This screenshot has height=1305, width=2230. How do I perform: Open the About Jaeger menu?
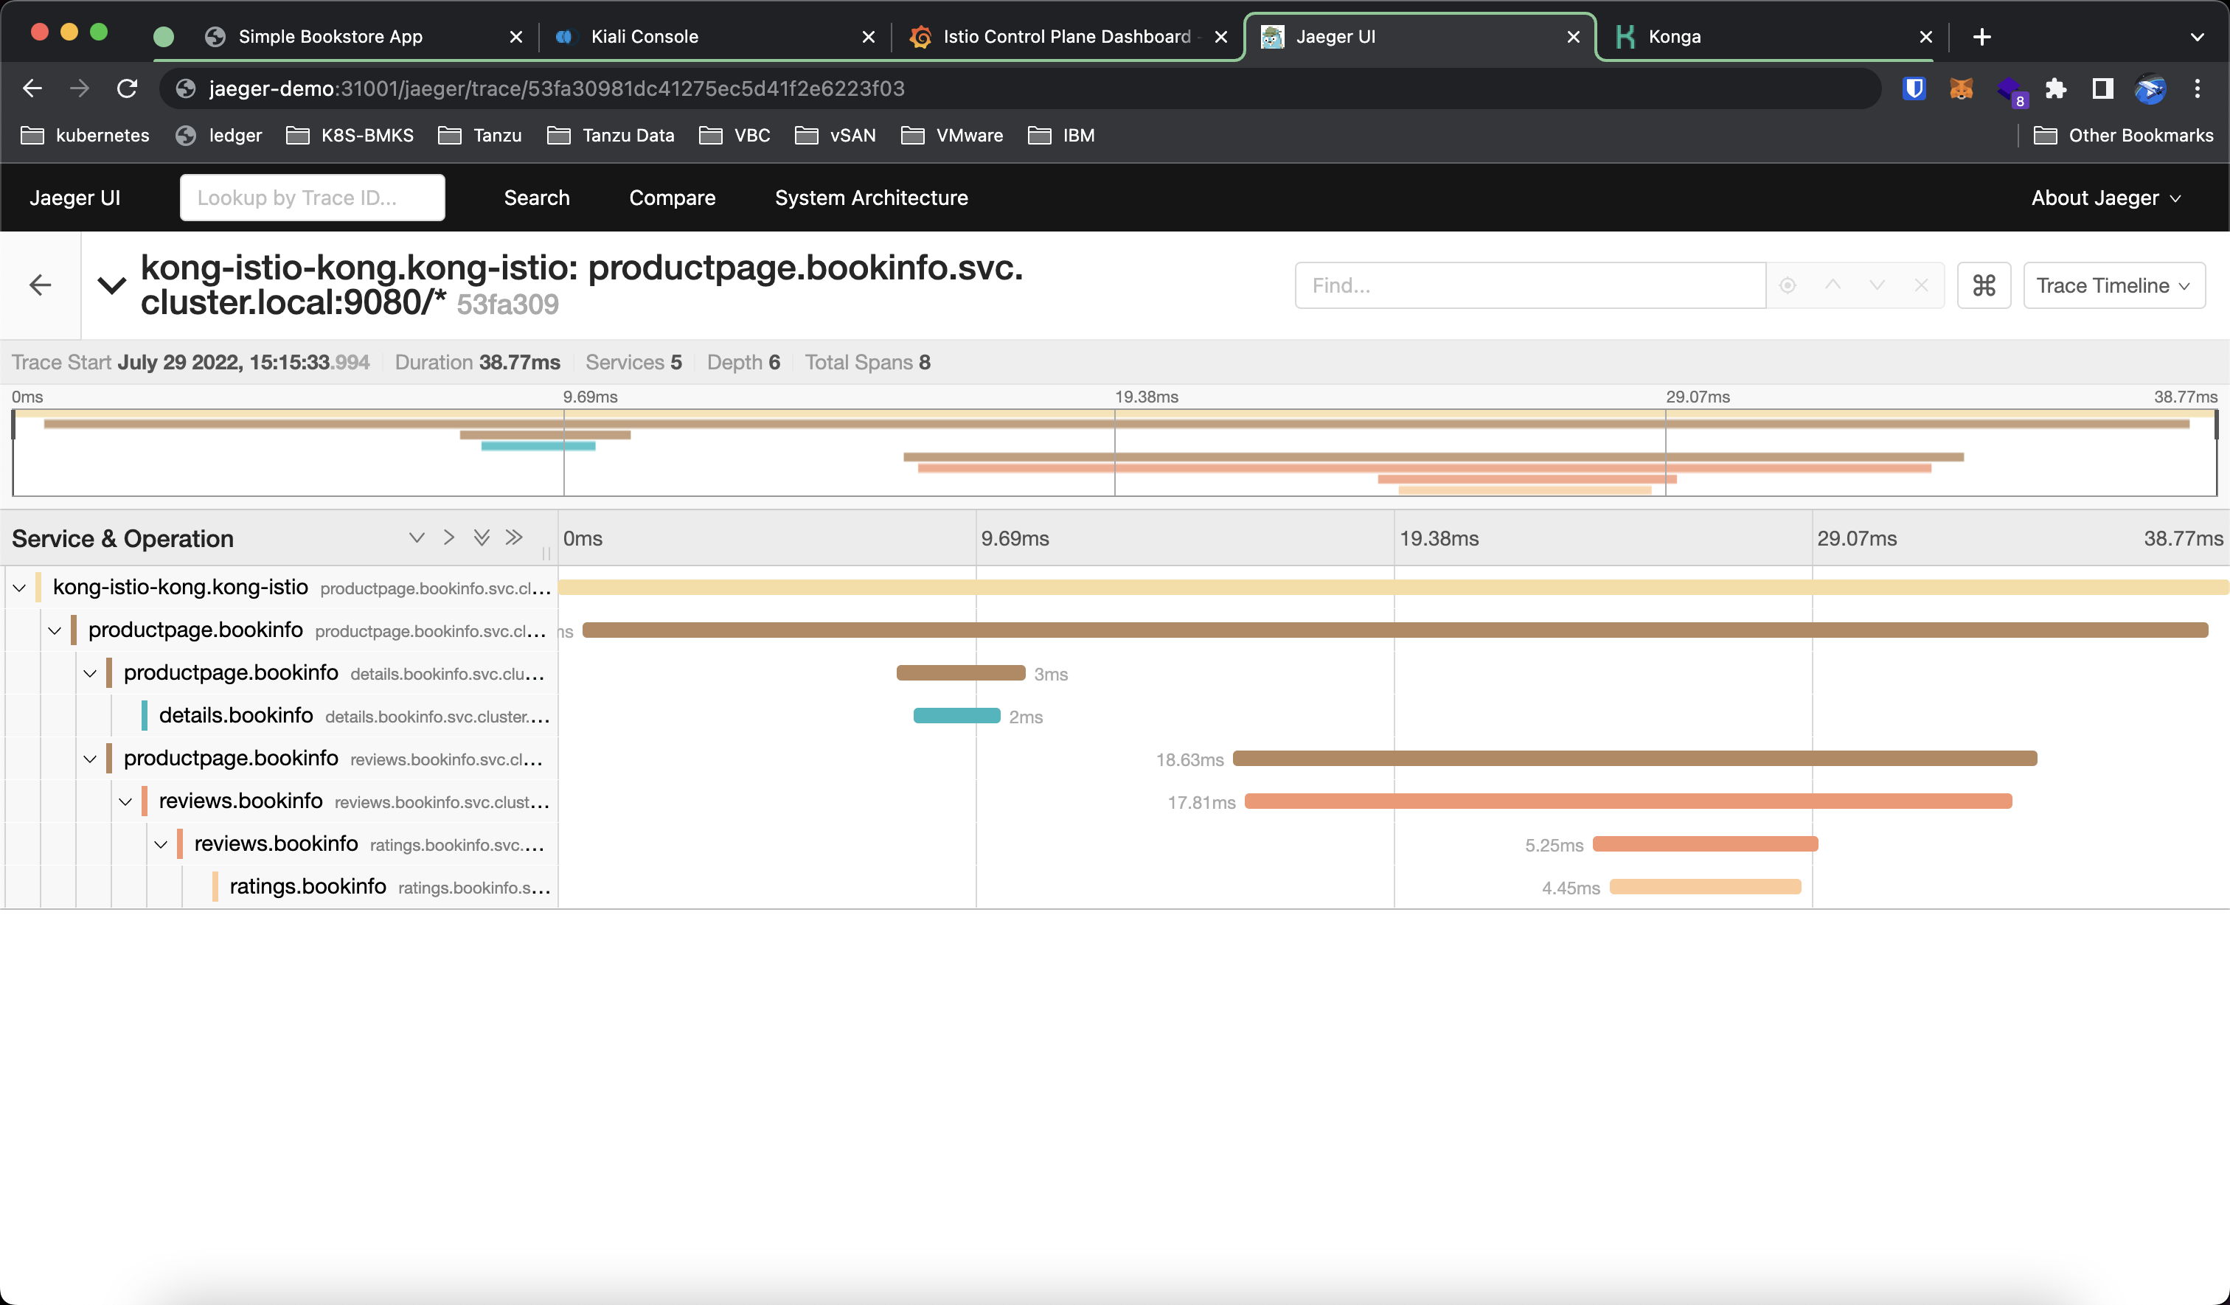pyautogui.click(x=2105, y=198)
